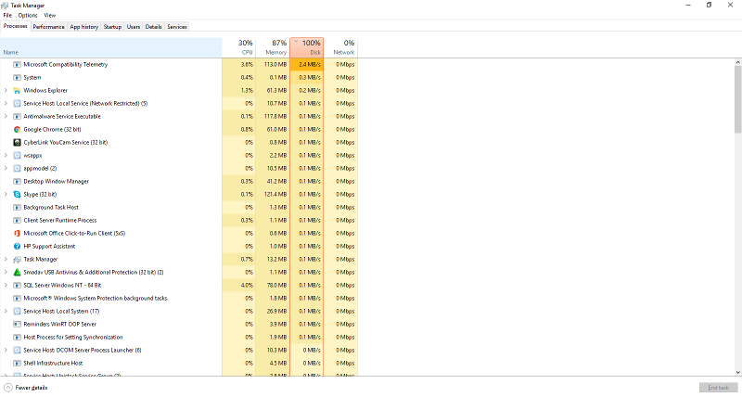Click the Task Manager process icon
The height and width of the screenshot is (397, 742).
(x=17, y=260)
